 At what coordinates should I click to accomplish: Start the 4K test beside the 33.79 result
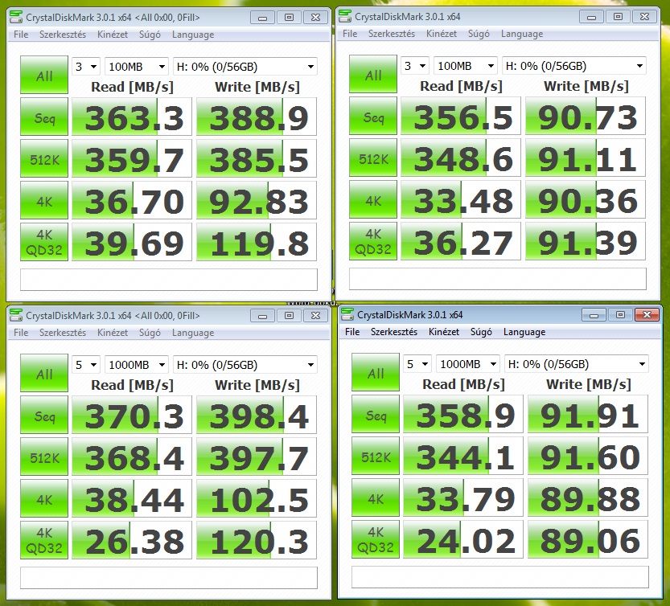(376, 497)
